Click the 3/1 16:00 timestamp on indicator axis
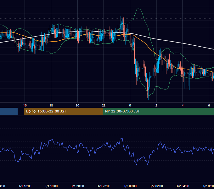Screen dimensions: 214x189 [25, 186]
